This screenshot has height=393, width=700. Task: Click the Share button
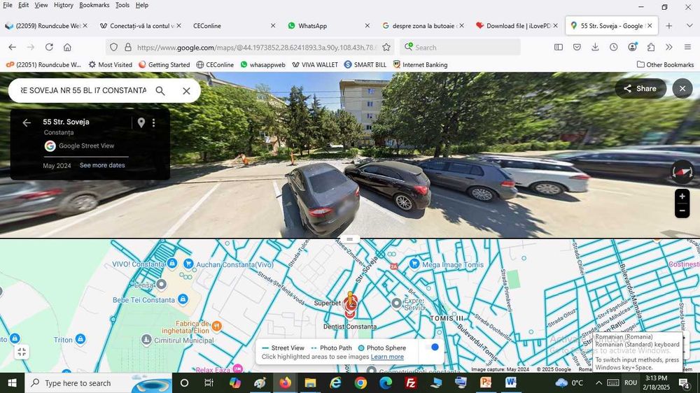pos(640,88)
